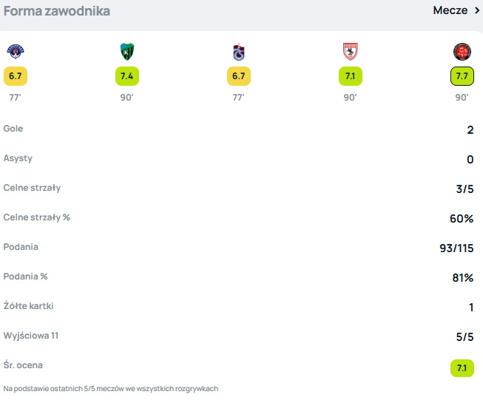The height and width of the screenshot is (400, 483).
Task: Click the 7.1 badge below Samsunspor crest
Action: (x=350, y=76)
